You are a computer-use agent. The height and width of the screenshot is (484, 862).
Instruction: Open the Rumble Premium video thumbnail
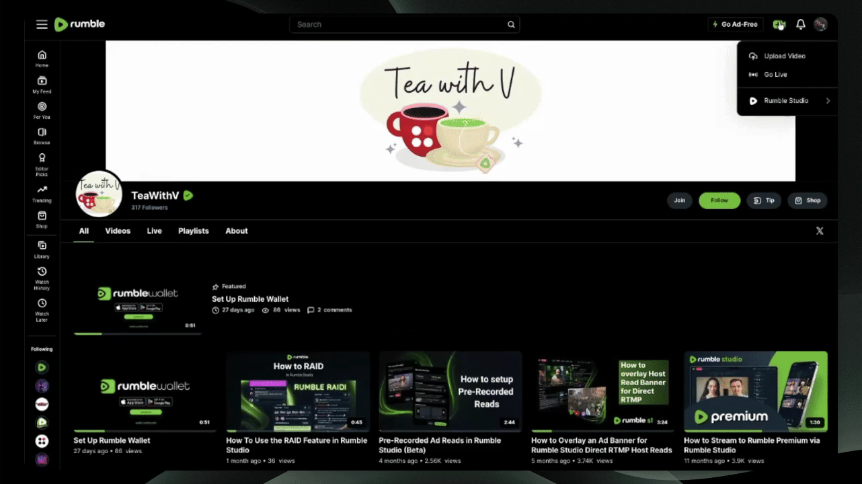tap(756, 391)
